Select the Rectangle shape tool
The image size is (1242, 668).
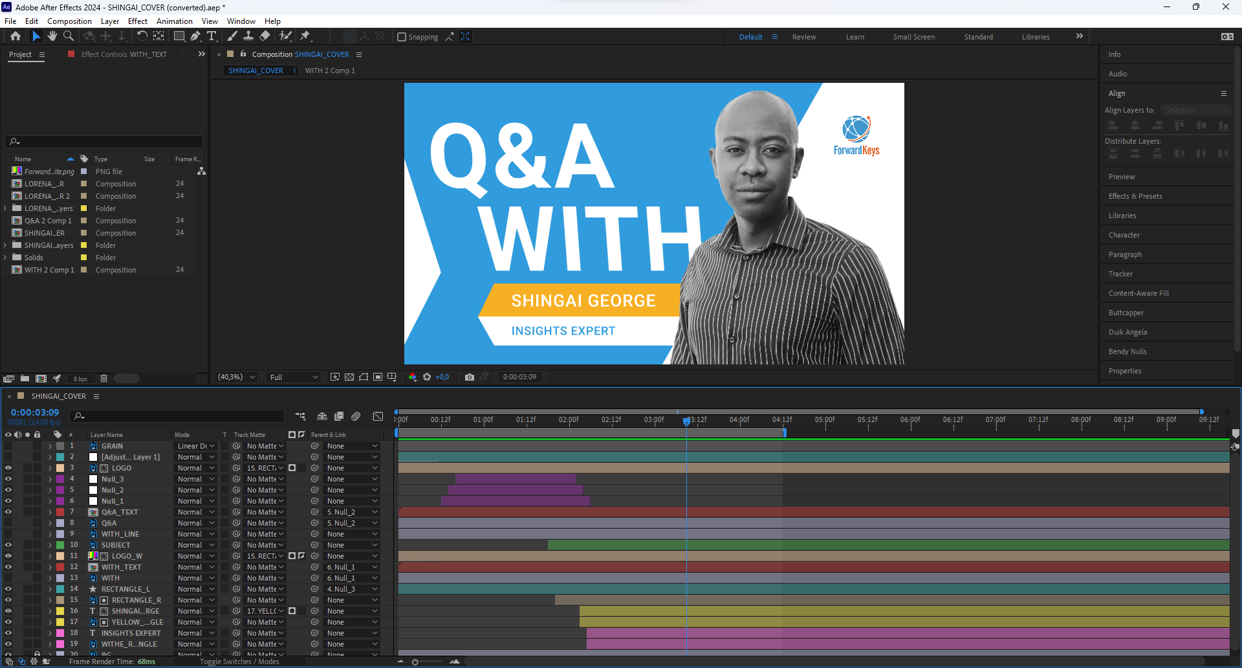(179, 36)
